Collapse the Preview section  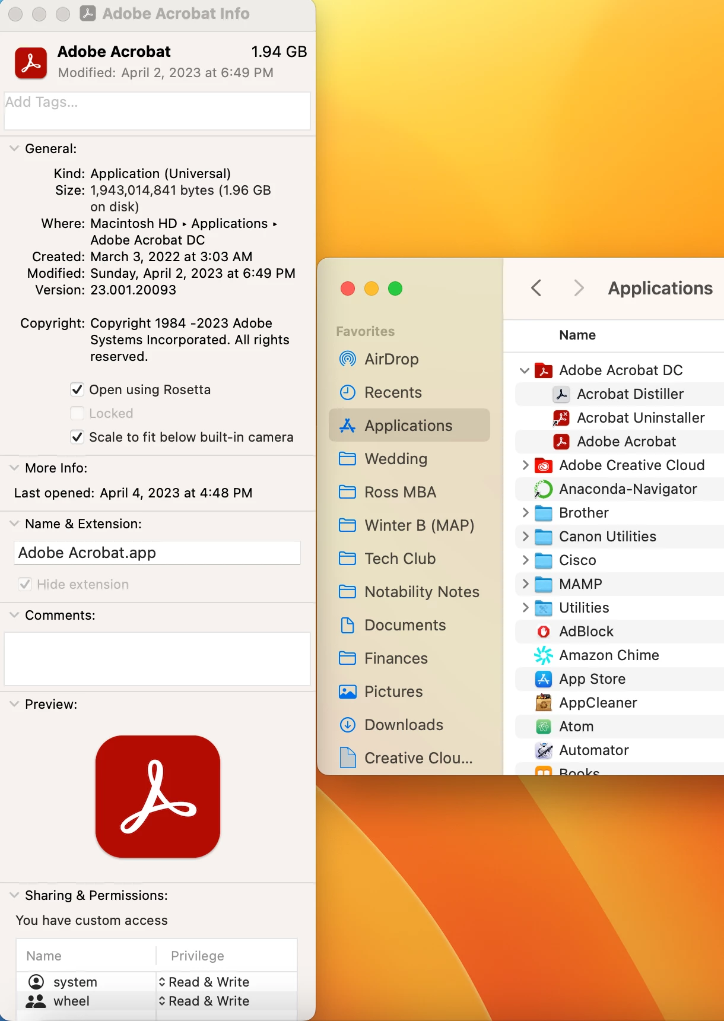(14, 704)
